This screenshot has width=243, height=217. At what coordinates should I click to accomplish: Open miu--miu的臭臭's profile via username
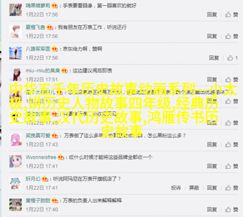tap(43, 71)
